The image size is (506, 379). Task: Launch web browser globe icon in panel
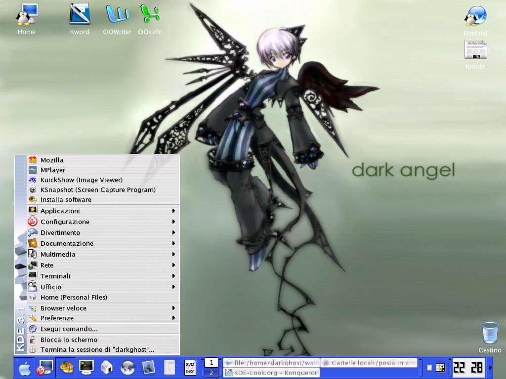pos(127,368)
